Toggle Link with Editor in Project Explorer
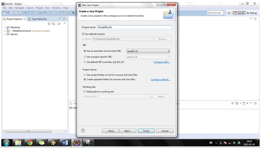The width and height of the screenshot is (261, 148). pos(53,24)
